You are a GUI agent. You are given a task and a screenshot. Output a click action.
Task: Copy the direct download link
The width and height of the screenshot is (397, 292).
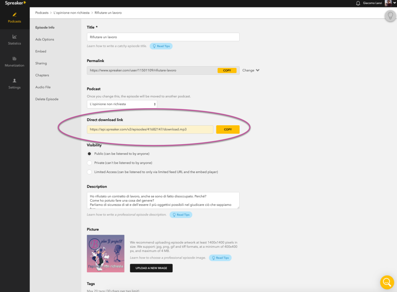pos(228,130)
